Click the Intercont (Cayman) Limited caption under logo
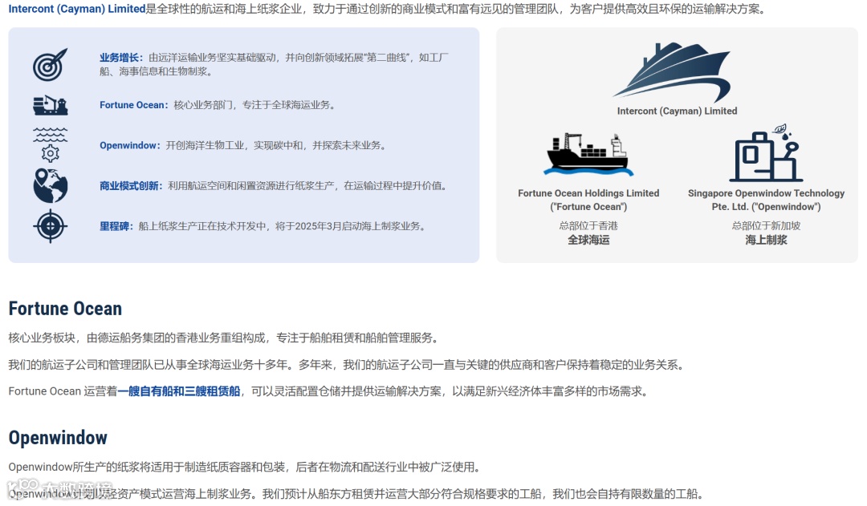The image size is (867, 506). pos(677,111)
